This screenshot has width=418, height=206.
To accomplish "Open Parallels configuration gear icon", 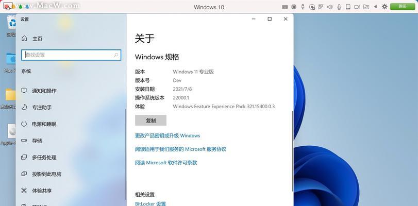I will coord(384,7).
